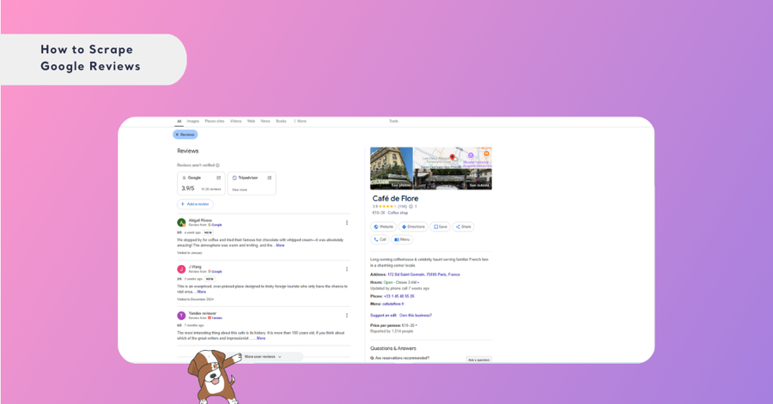Switch to the Books tab
Viewport: 773px width, 404px height.
click(x=281, y=121)
